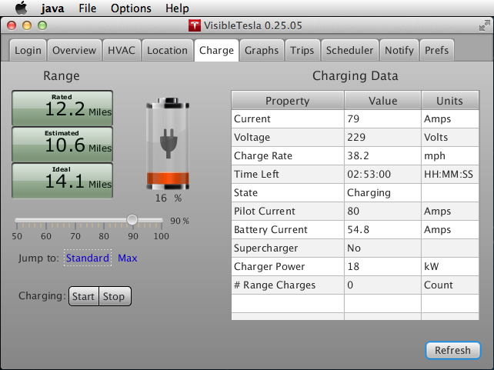494x370 pixels.
Task: Select the Charge tab
Action: (216, 50)
